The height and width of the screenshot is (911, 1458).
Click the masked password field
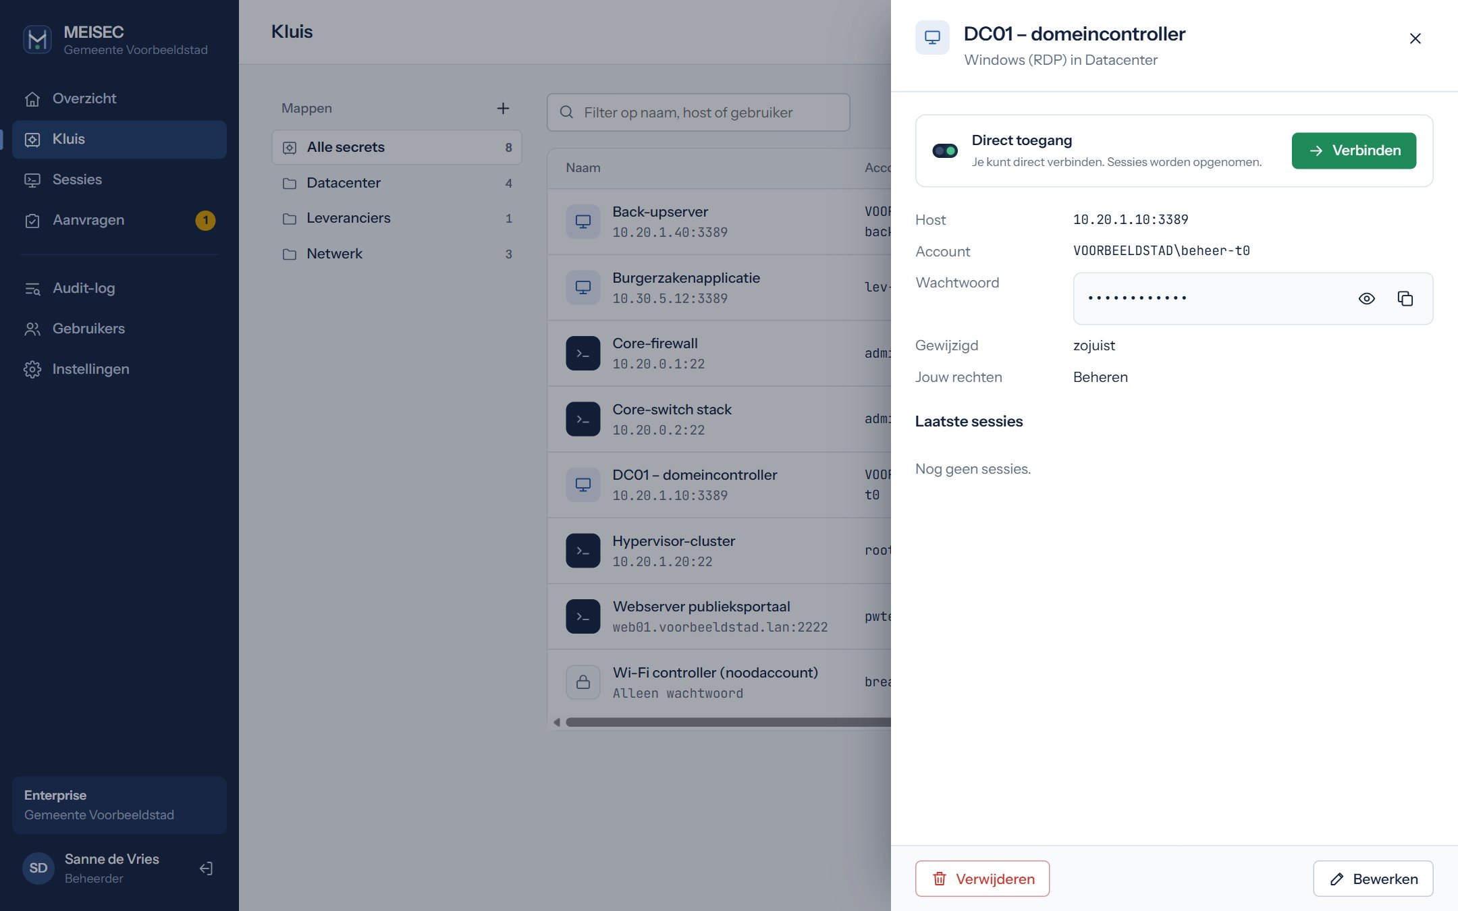[1253, 299]
